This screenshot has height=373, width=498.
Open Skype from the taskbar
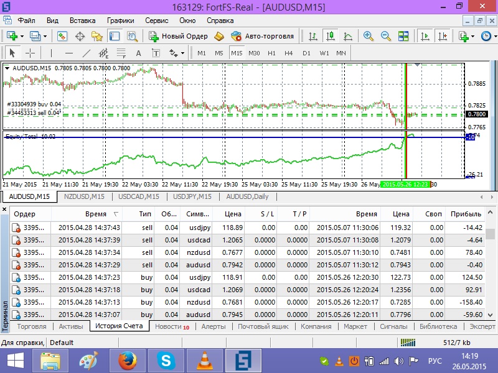(166, 361)
